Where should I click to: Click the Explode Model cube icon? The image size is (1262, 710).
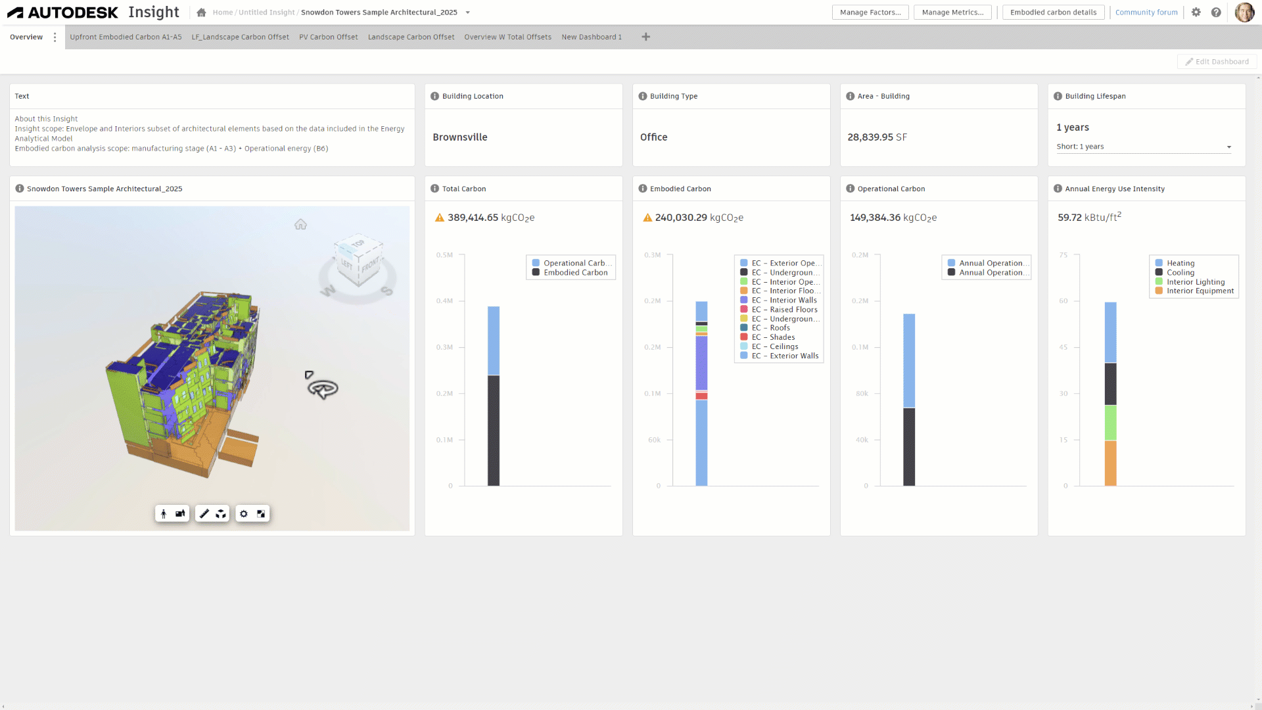221,514
